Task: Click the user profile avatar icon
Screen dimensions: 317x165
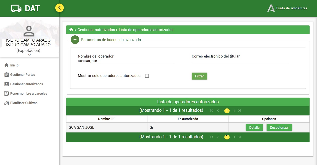Action: point(29,31)
